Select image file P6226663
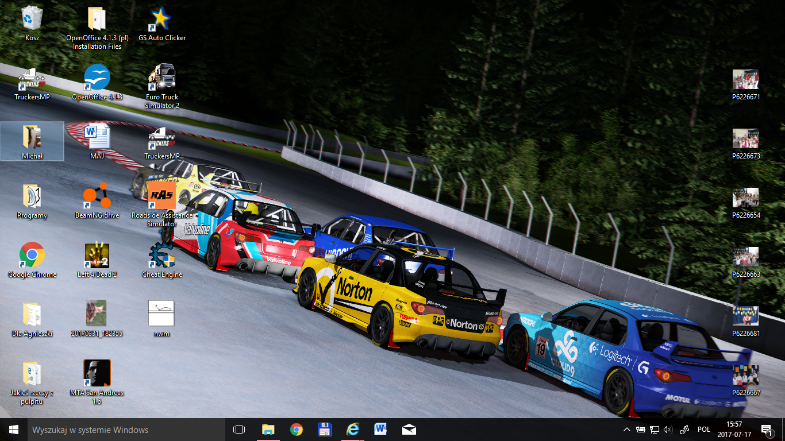The width and height of the screenshot is (785, 441). (746, 262)
